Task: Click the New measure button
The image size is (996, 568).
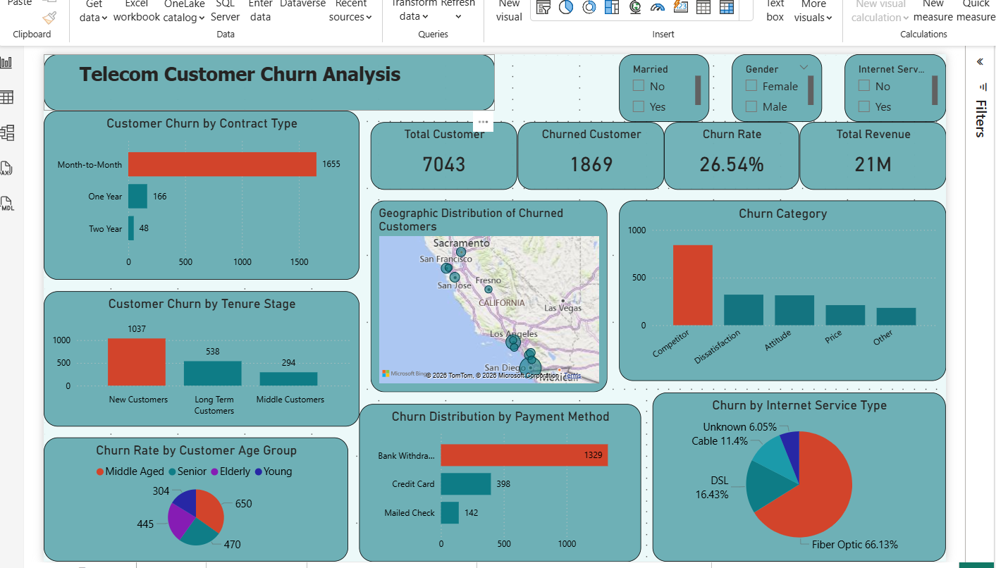Action: (x=933, y=10)
